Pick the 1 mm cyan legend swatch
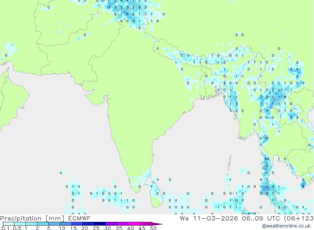Viewport: 314px width, 230px height. [31, 224]
